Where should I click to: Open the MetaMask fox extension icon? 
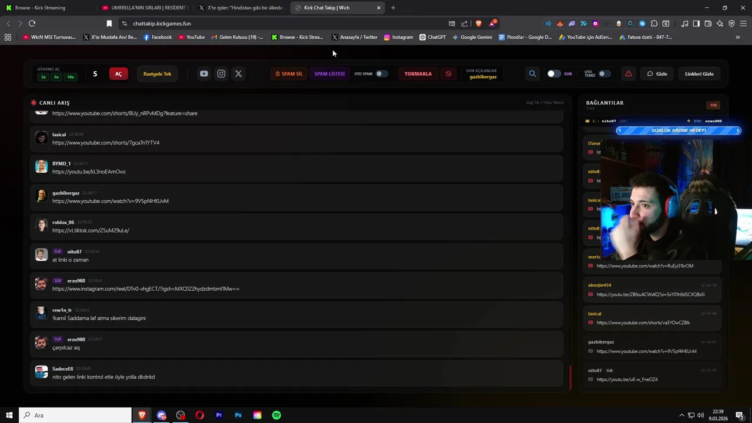coord(560,23)
